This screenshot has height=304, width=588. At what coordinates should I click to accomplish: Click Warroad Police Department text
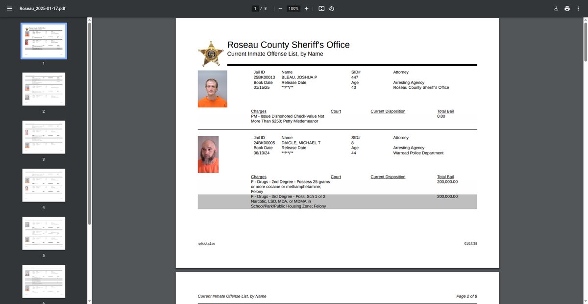click(418, 152)
